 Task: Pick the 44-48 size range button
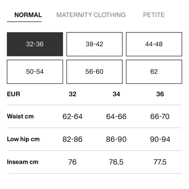[154, 44]
